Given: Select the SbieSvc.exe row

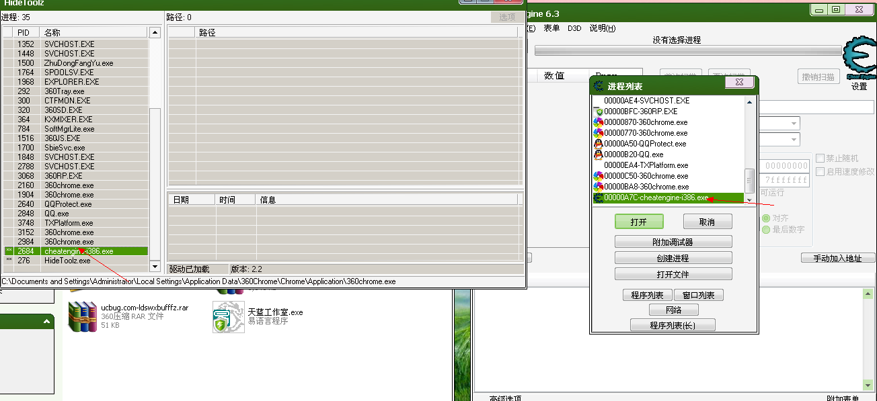Looking at the screenshot, I should 75,148.
